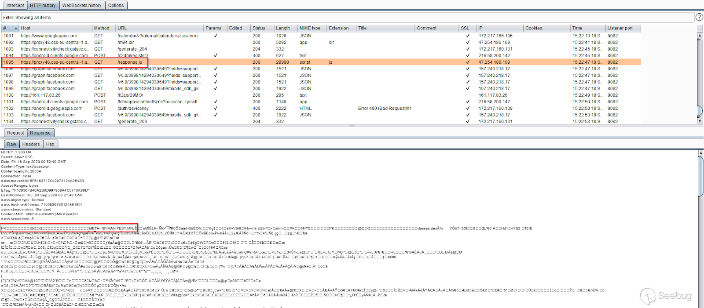Open the Options tab
Image resolution: width=704 pixels, height=308 pixels.
pyautogui.click(x=116, y=5)
